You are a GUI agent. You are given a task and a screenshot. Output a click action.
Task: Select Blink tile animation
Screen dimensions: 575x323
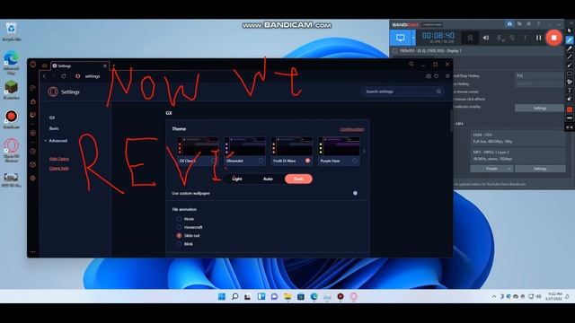[179, 244]
